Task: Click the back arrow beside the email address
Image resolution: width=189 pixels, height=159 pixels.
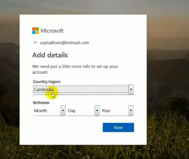Action: (36, 43)
